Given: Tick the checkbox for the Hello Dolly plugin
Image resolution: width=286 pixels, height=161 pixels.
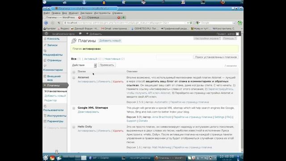Looking at the screenshot, I should coord(74,127).
